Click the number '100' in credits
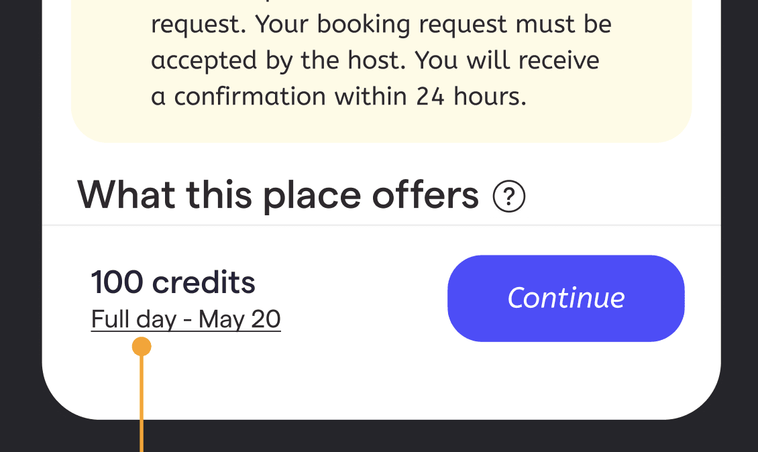 117,282
